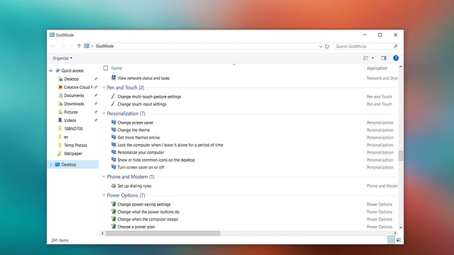
Task: Tick the select-all checkbox beside Name
Action: 106,68
